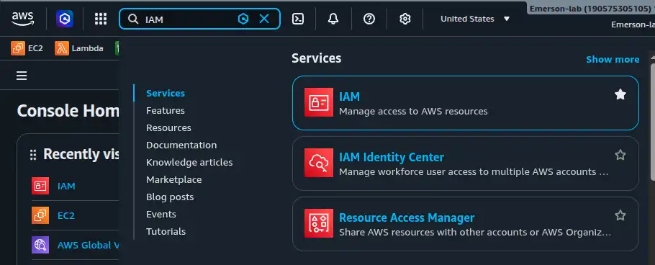Open the United States region dropdown
The image size is (655, 265).
pyautogui.click(x=475, y=19)
